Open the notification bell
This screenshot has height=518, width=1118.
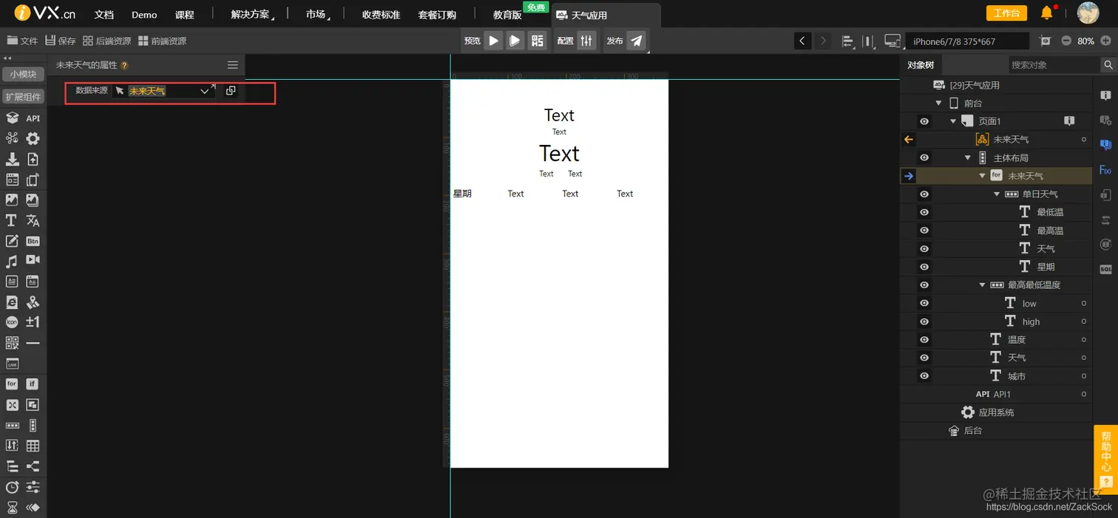click(x=1046, y=13)
